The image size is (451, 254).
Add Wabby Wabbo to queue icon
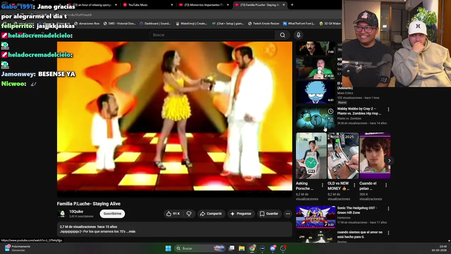(330, 120)
